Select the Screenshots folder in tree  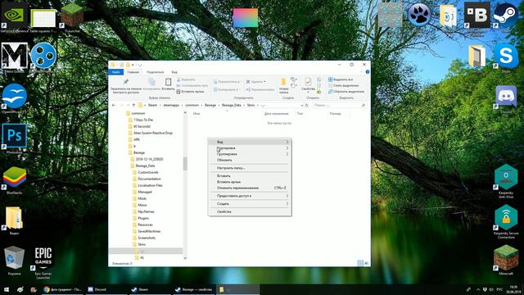pos(147,238)
